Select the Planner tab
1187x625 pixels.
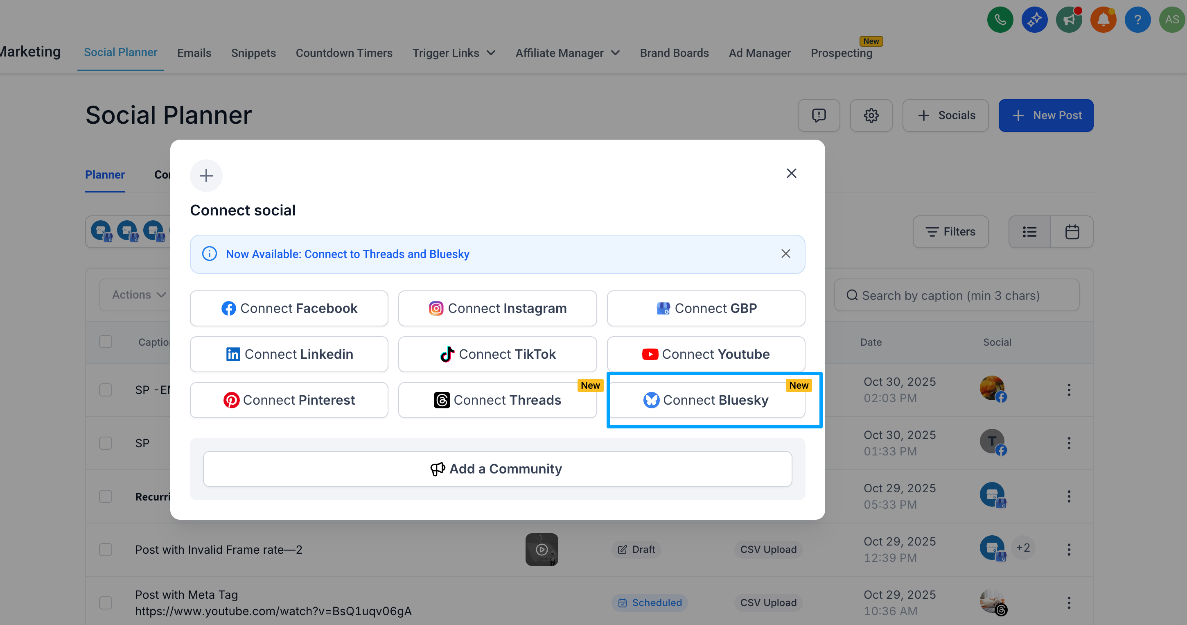(x=105, y=174)
